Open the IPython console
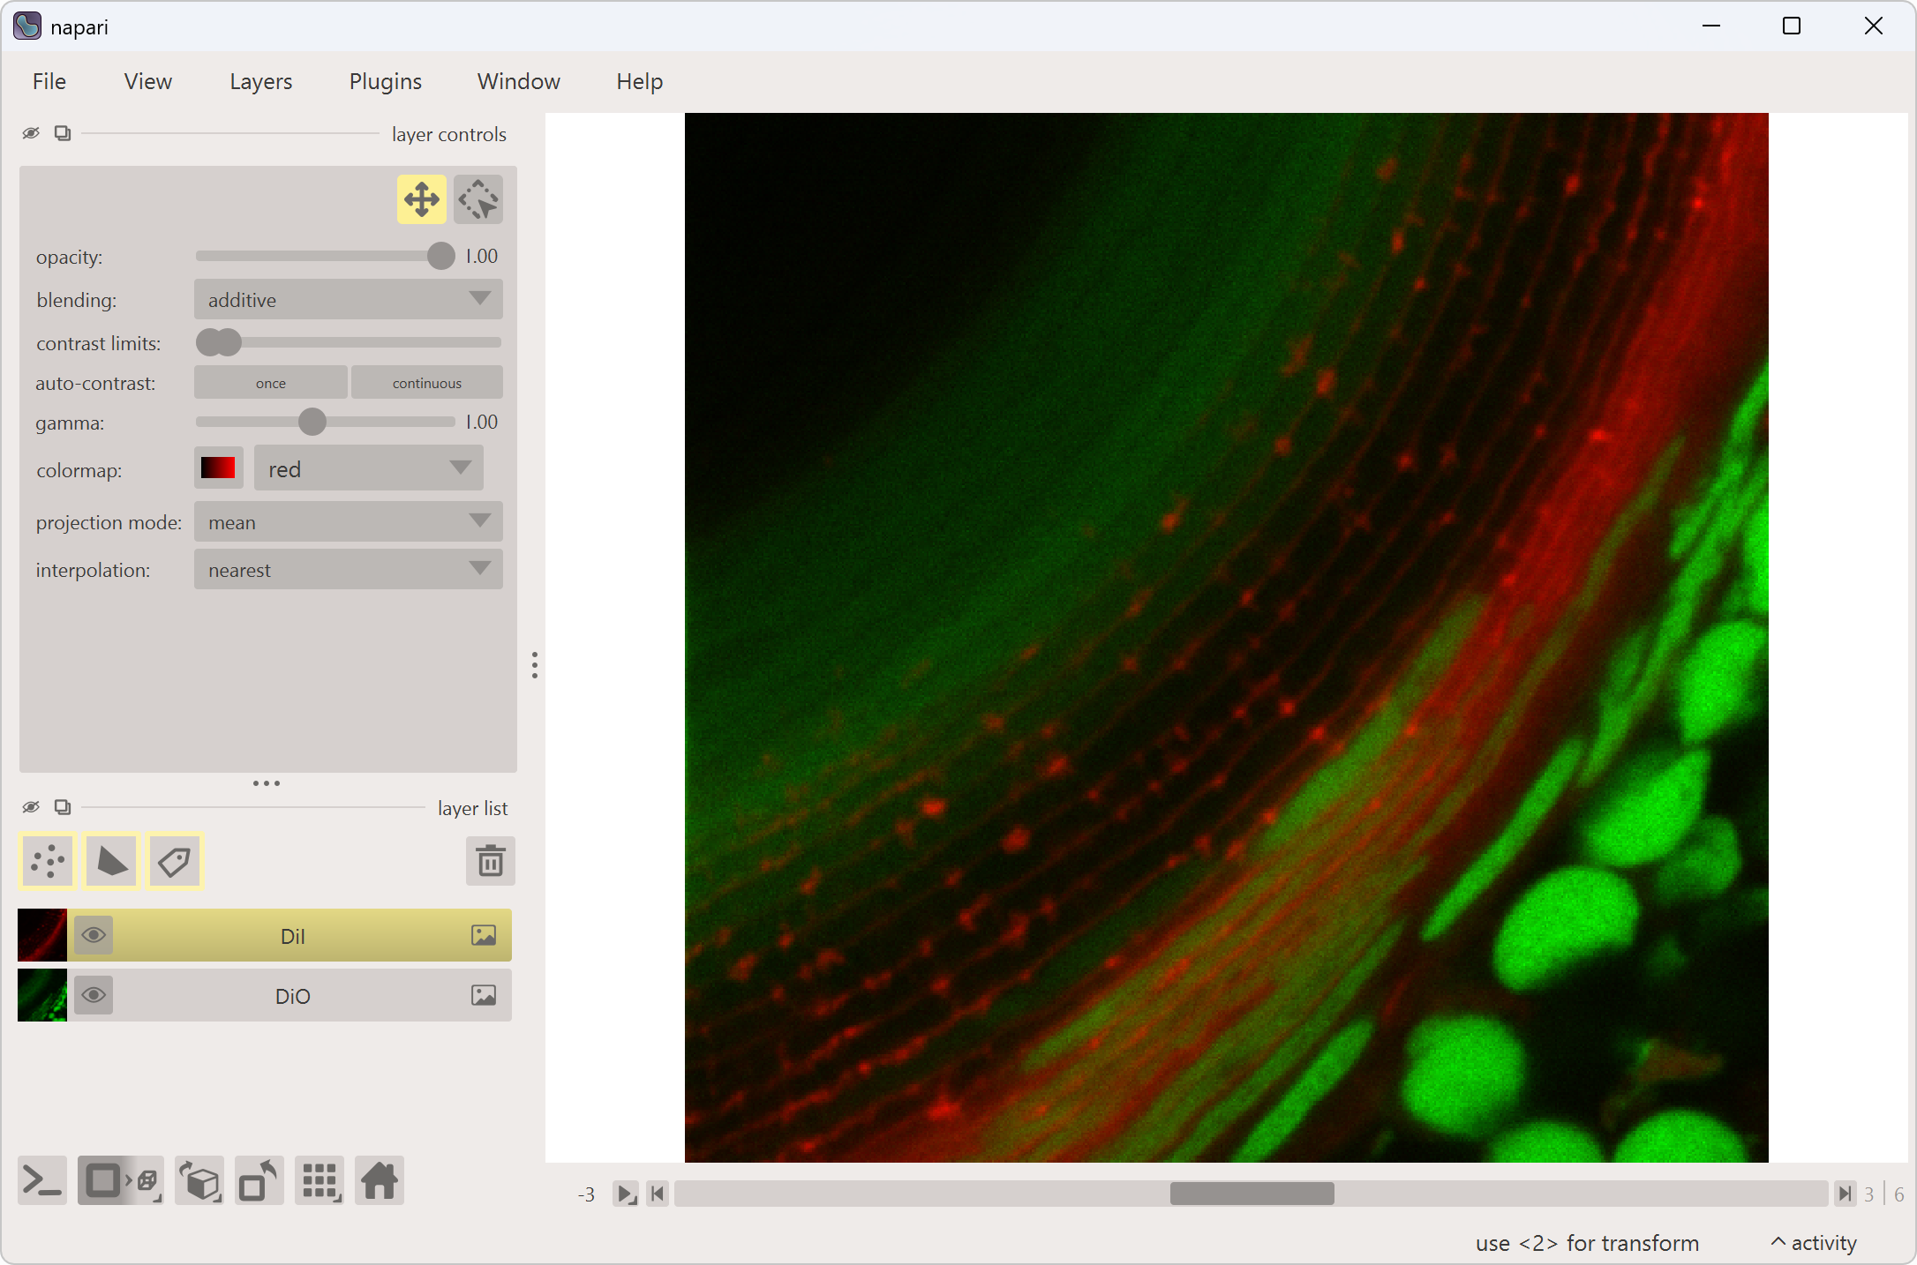1917x1265 pixels. click(42, 1180)
